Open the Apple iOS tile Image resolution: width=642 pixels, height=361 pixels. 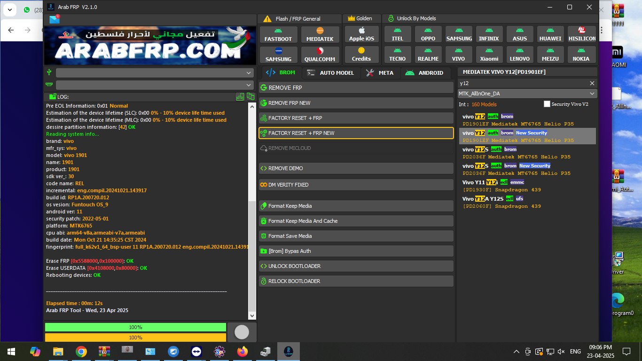coord(361,34)
